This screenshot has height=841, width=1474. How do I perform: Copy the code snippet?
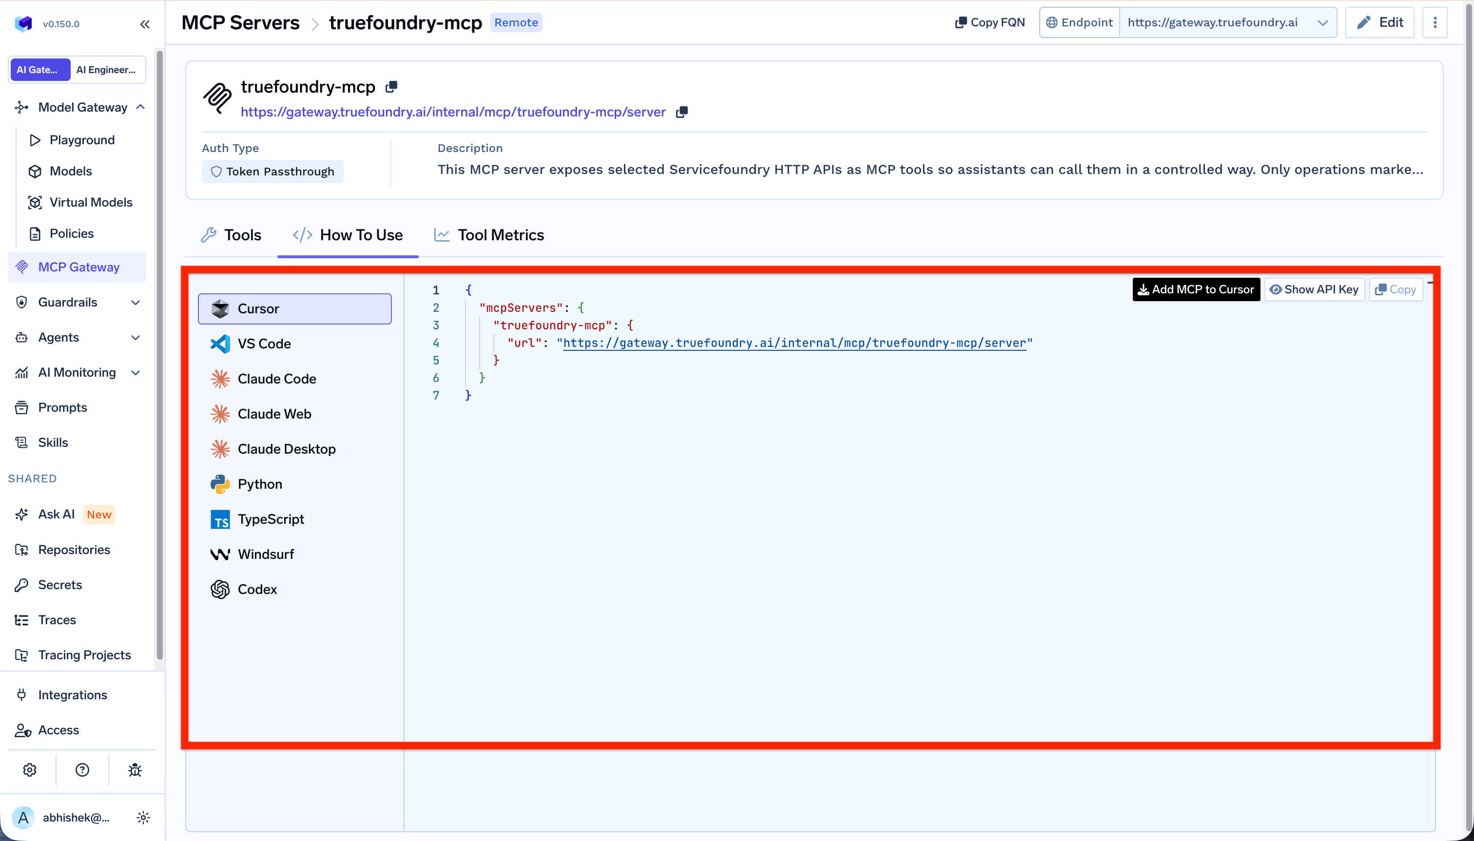[1396, 289]
